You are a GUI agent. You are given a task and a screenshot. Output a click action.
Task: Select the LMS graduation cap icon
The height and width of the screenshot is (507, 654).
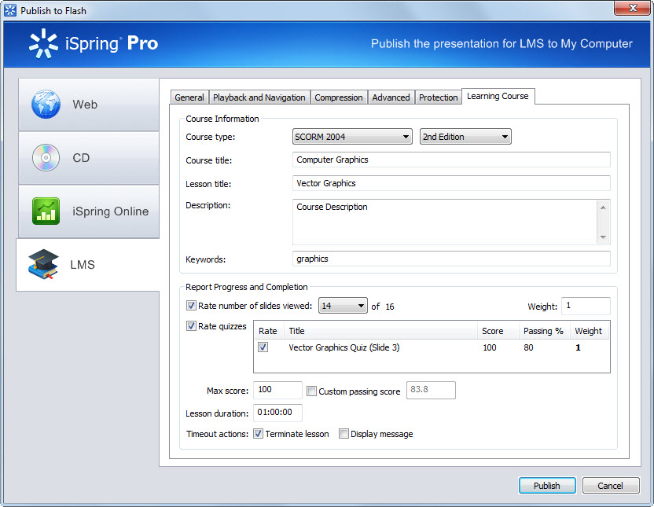pos(43,264)
